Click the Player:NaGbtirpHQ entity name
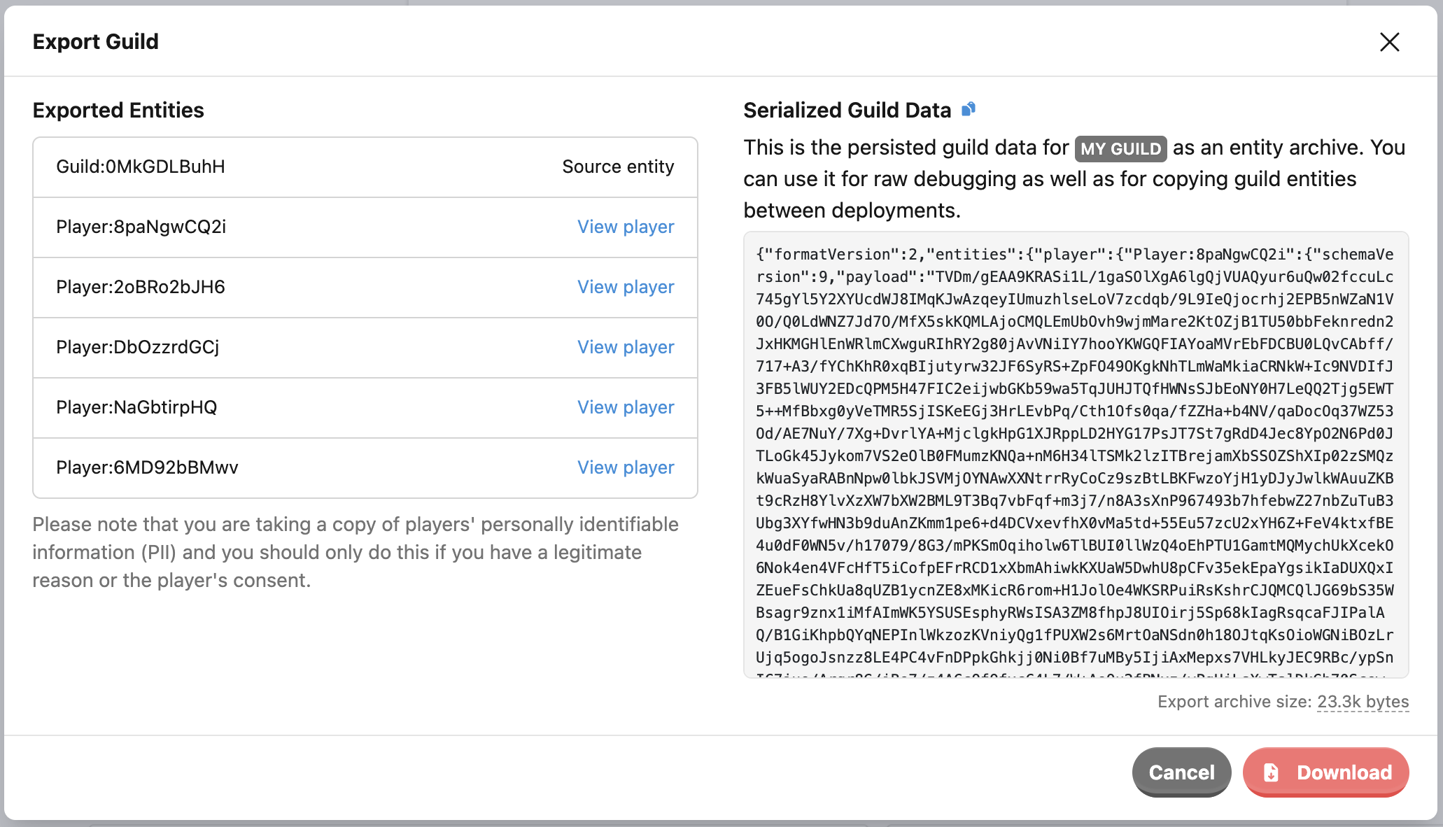Image resolution: width=1443 pixels, height=827 pixels. (136, 407)
